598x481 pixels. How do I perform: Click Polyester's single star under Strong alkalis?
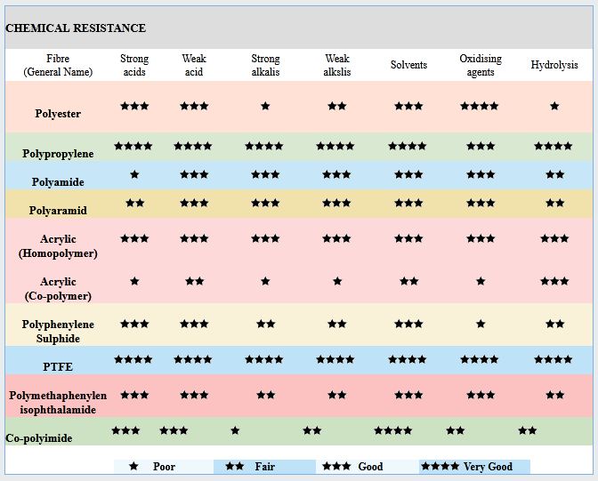pos(265,107)
